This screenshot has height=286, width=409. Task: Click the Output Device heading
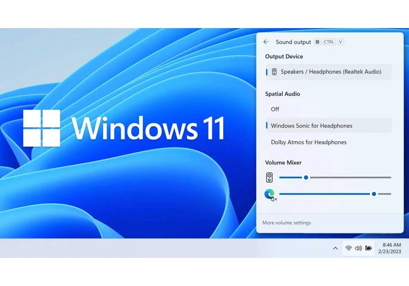tap(284, 57)
